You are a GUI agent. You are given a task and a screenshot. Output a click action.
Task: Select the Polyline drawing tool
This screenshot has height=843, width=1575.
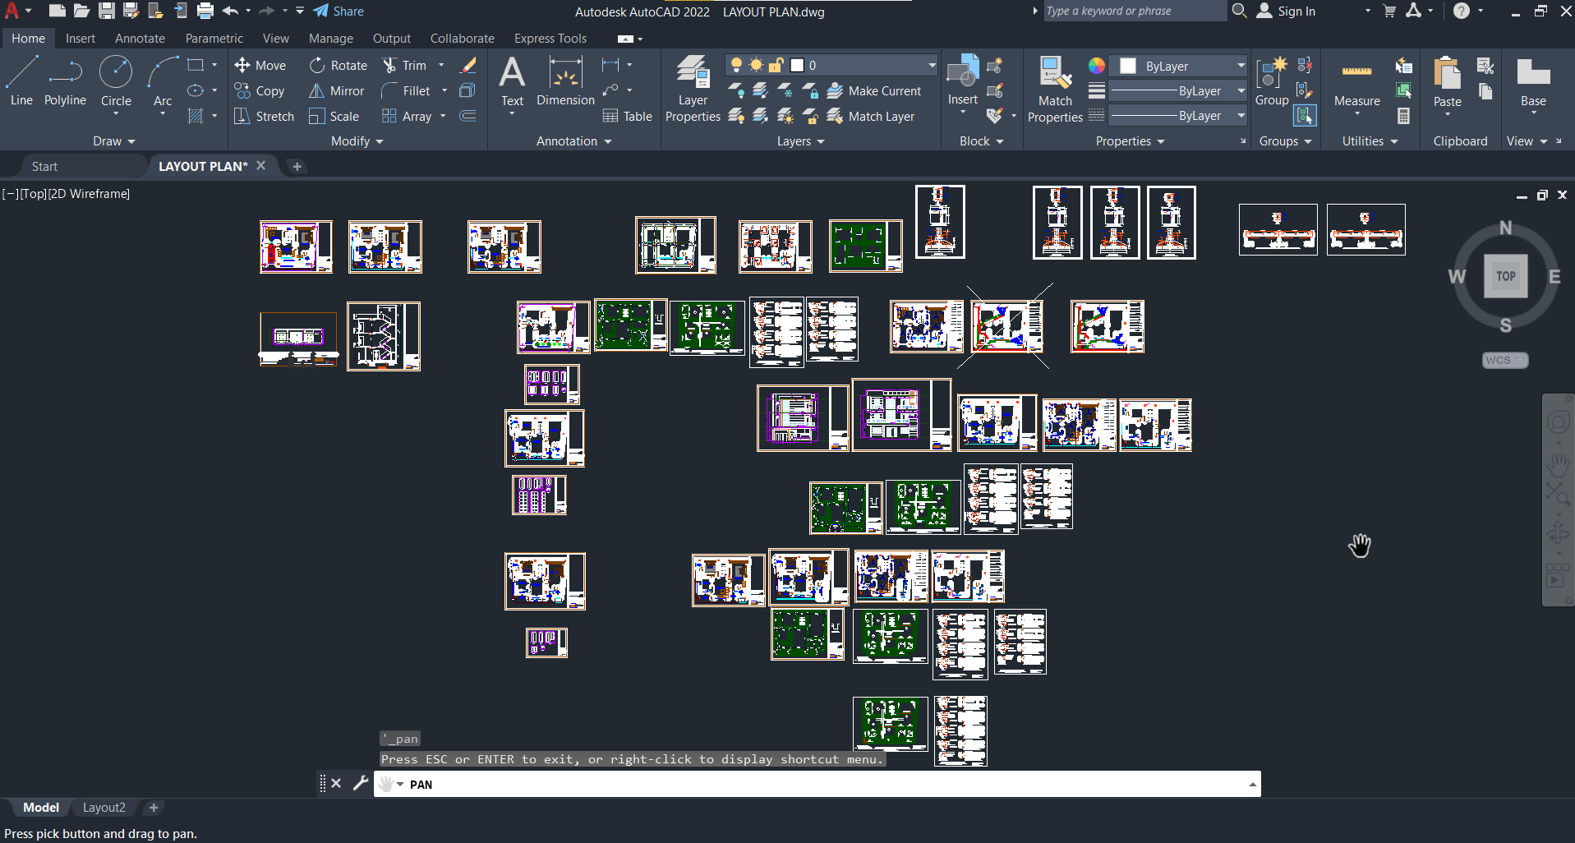[65, 82]
